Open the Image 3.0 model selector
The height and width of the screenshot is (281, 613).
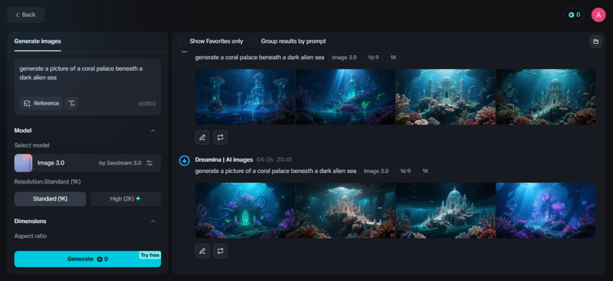(x=87, y=163)
